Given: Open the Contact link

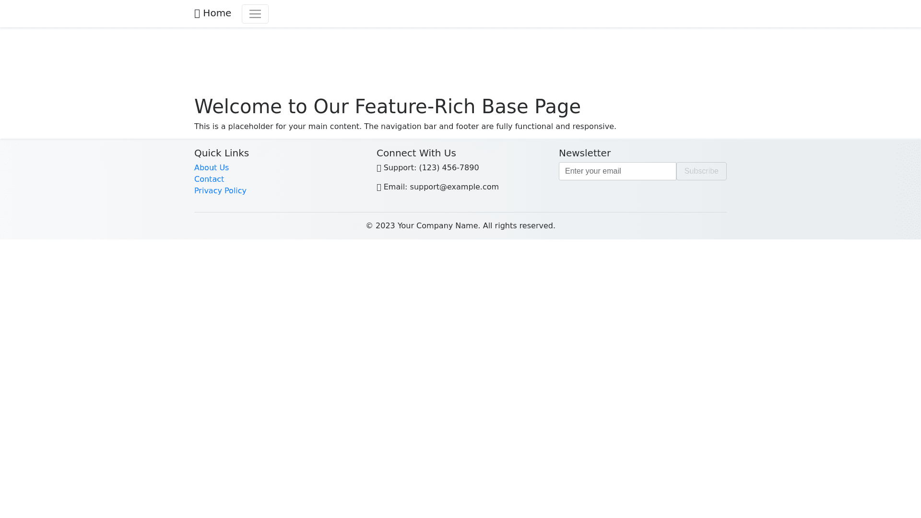Looking at the screenshot, I should [209, 179].
